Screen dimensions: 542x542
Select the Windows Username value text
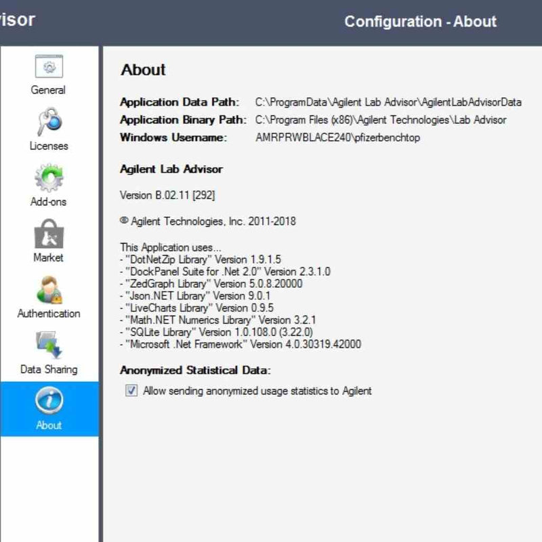point(337,138)
